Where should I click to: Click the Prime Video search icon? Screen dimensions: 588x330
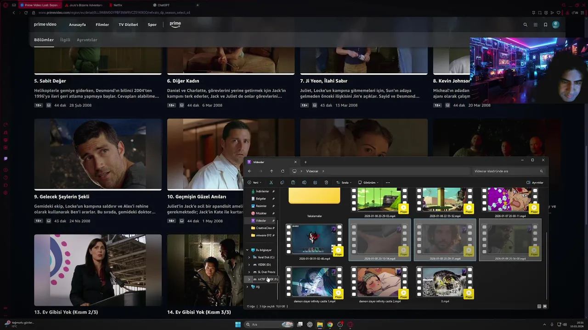[525, 25]
